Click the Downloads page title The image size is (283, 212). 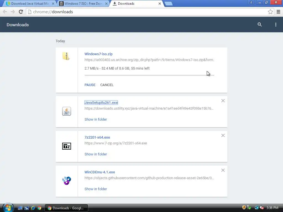18,25
